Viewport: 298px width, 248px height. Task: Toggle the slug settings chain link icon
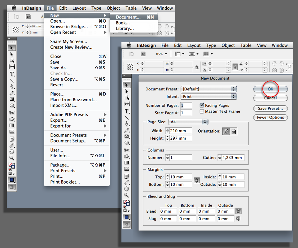pyautogui.click(x=238, y=219)
